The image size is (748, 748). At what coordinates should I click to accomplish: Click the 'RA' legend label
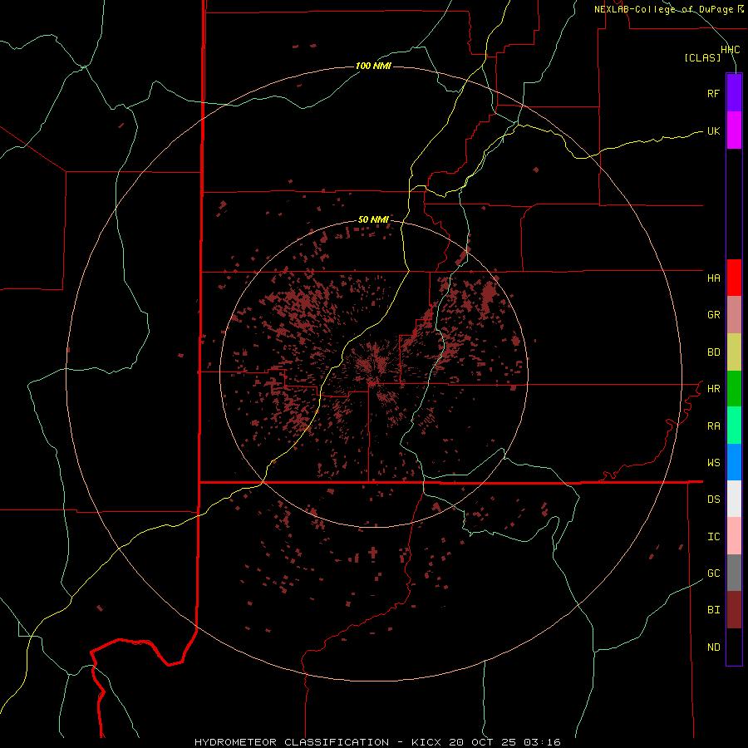point(713,426)
